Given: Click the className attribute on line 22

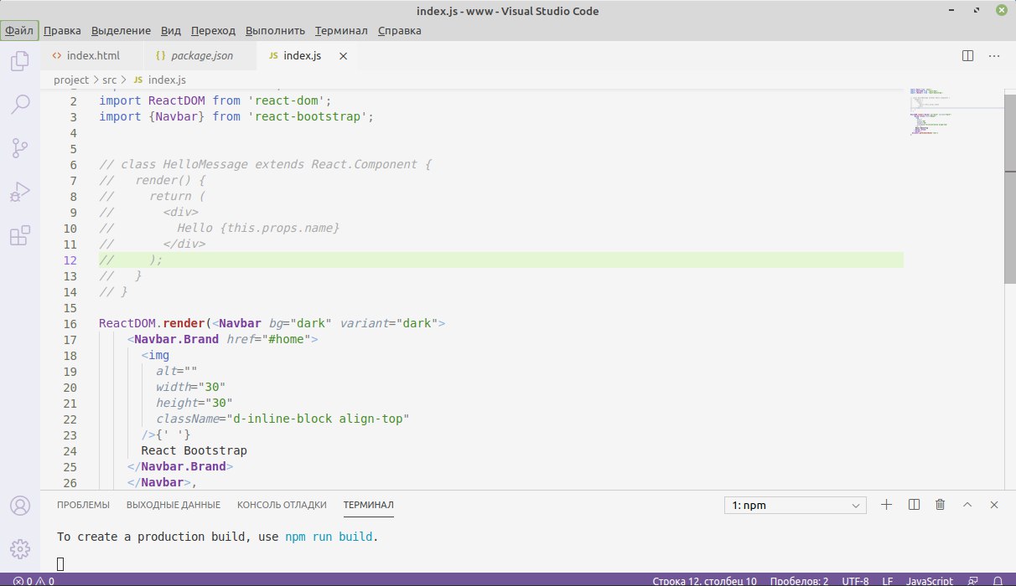Looking at the screenshot, I should (x=187, y=419).
